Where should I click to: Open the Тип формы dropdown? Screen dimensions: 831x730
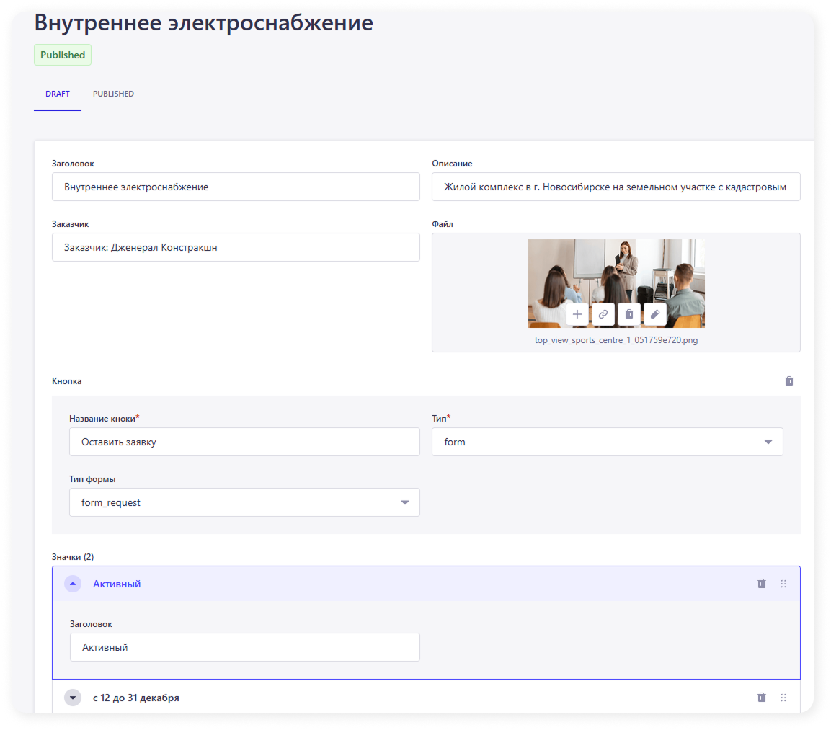click(244, 502)
